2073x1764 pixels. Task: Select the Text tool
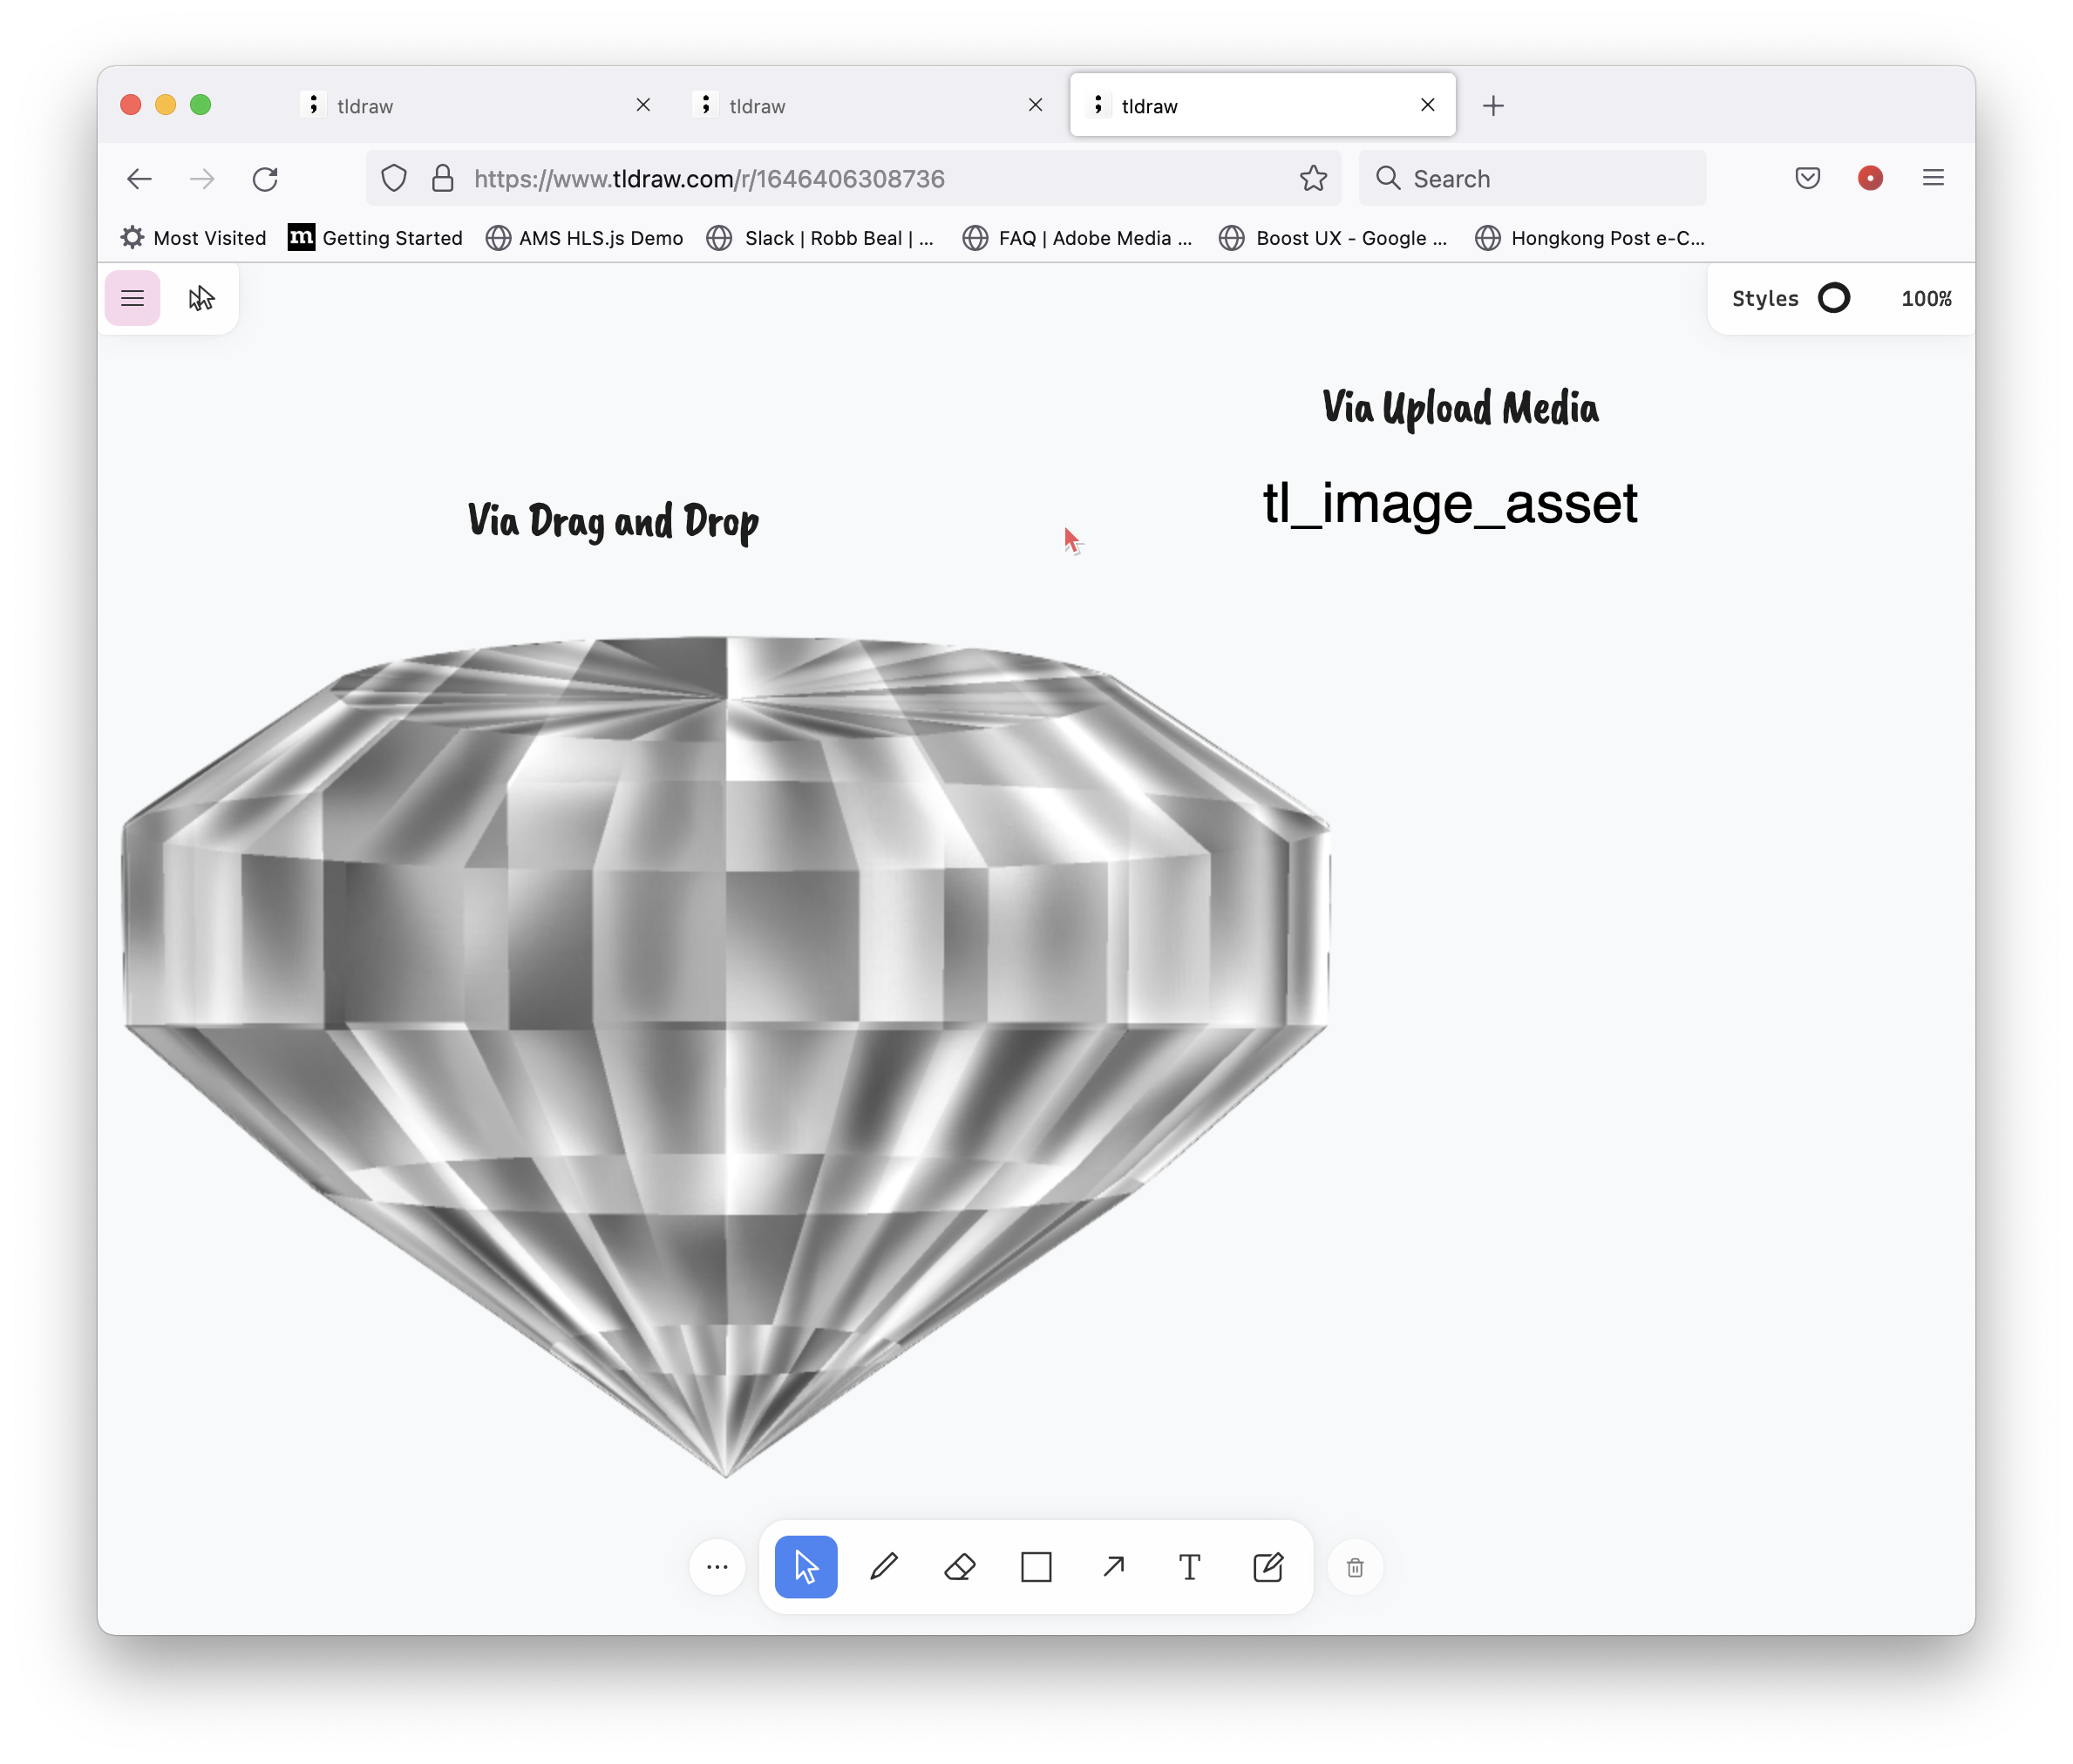coord(1189,1567)
